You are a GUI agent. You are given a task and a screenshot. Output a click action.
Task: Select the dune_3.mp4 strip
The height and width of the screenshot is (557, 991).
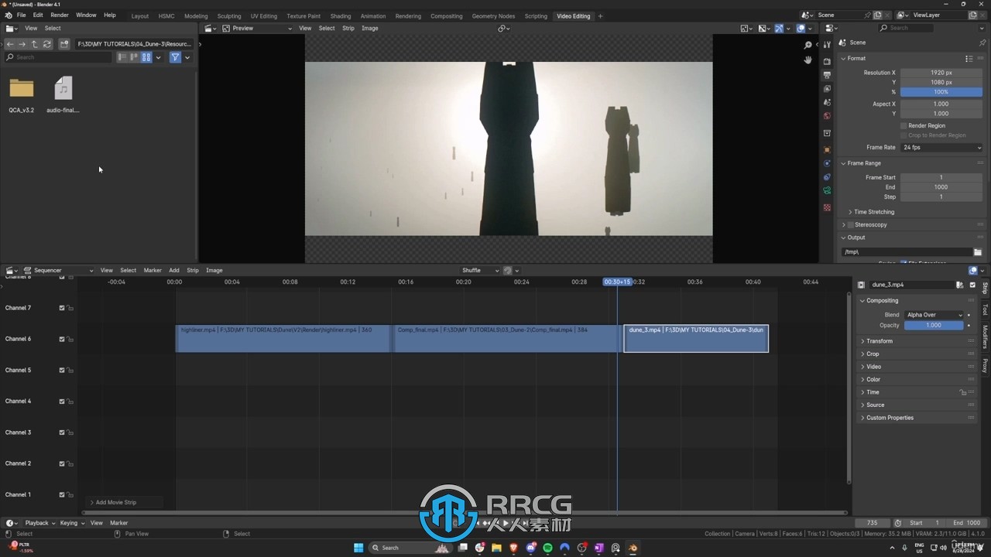pos(696,339)
